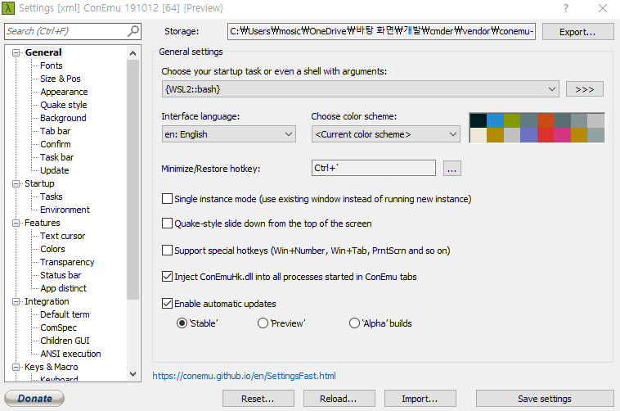
Task: Open the Appearance settings page
Action: point(64,92)
